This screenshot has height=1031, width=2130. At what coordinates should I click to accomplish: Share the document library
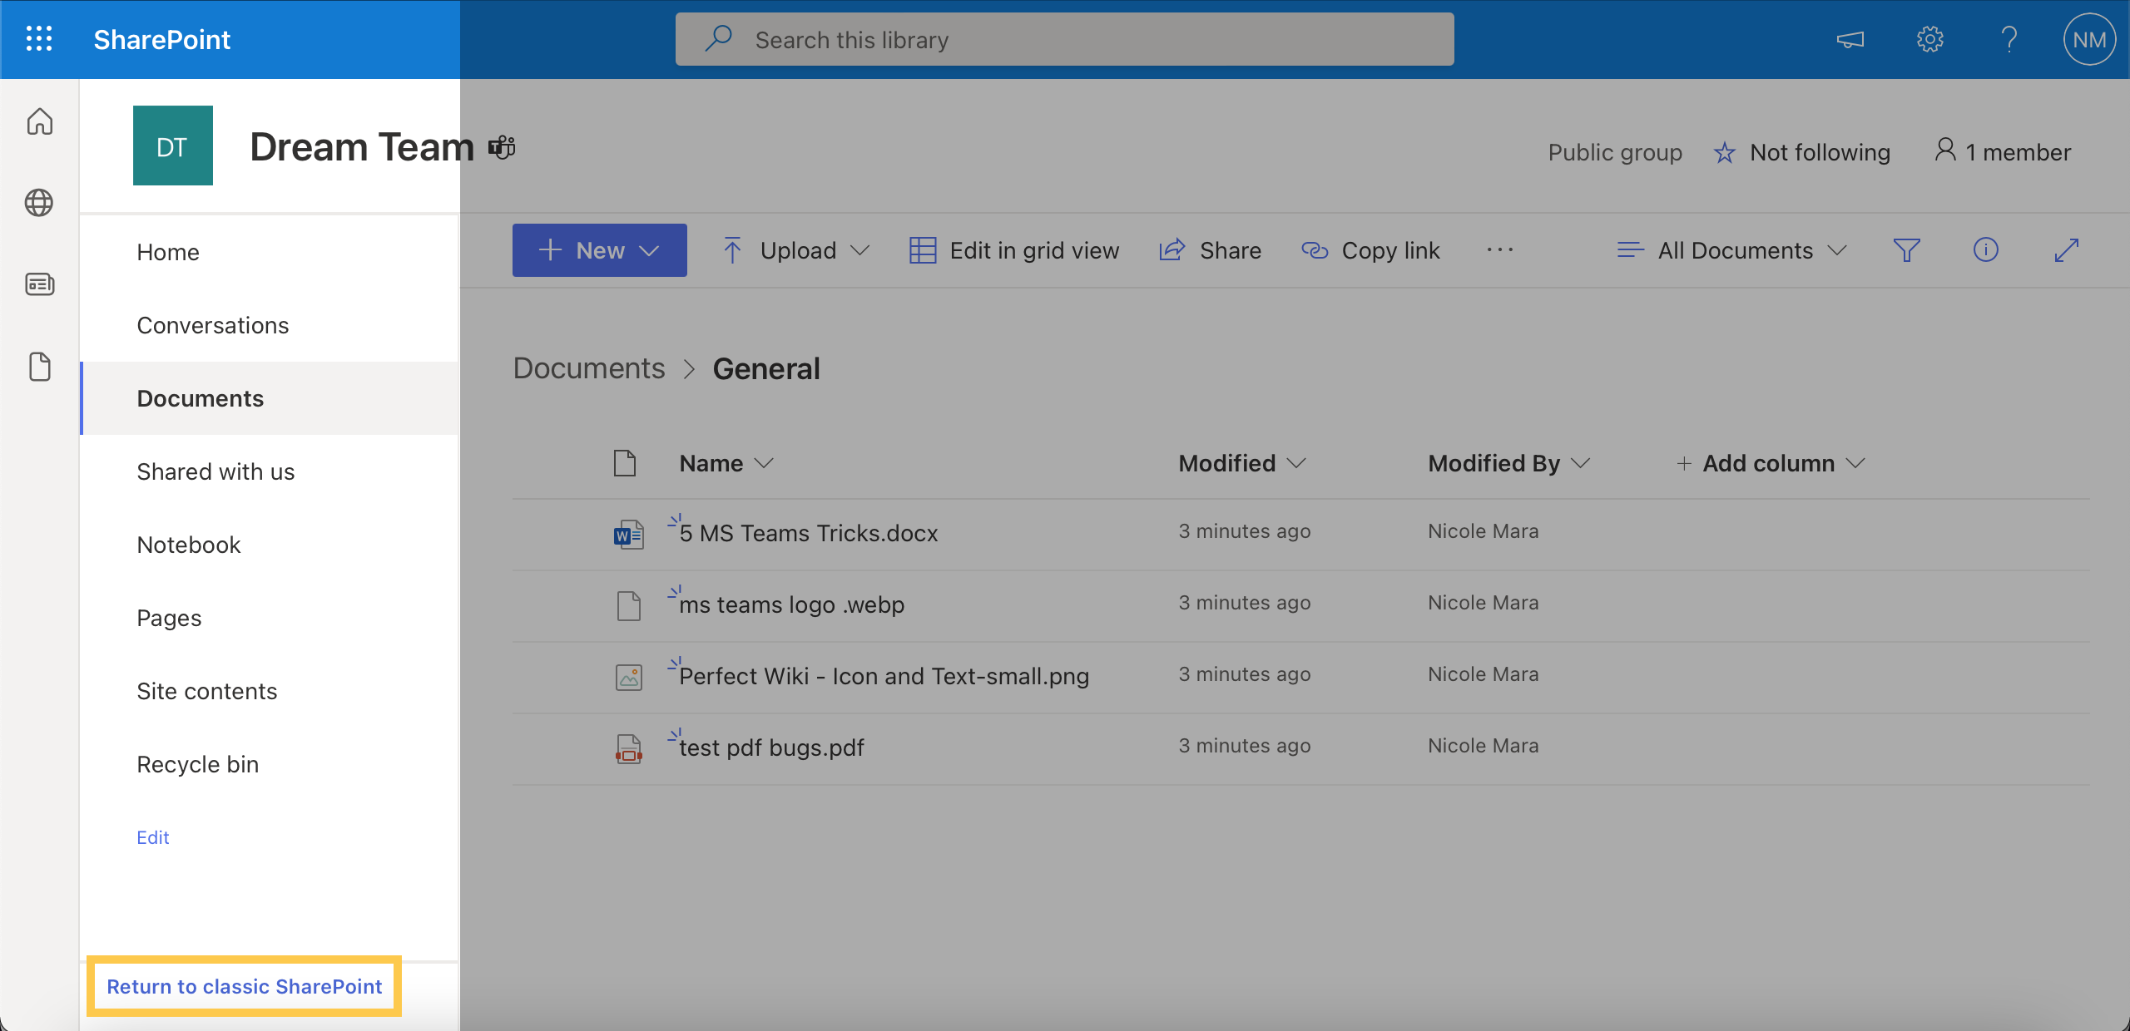point(1211,250)
